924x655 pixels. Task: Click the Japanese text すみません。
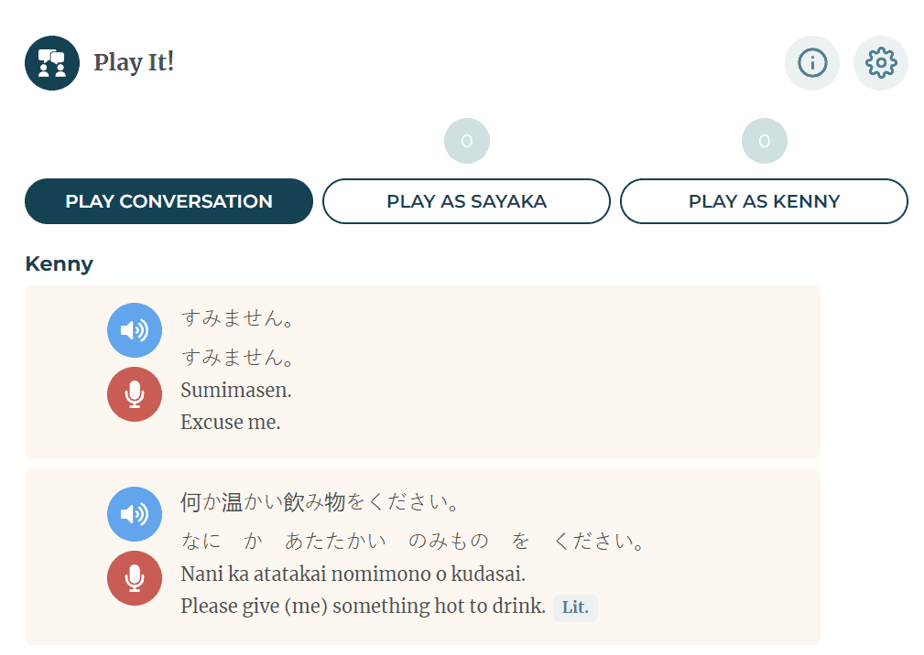pyautogui.click(x=237, y=319)
